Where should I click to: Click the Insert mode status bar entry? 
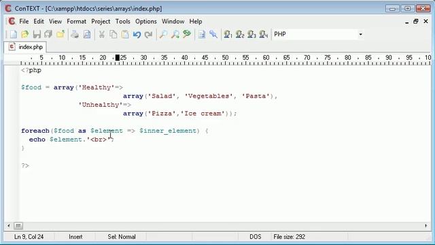75,237
